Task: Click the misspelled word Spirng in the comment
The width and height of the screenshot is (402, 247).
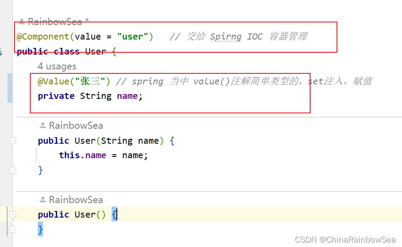Action: [x=226, y=36]
